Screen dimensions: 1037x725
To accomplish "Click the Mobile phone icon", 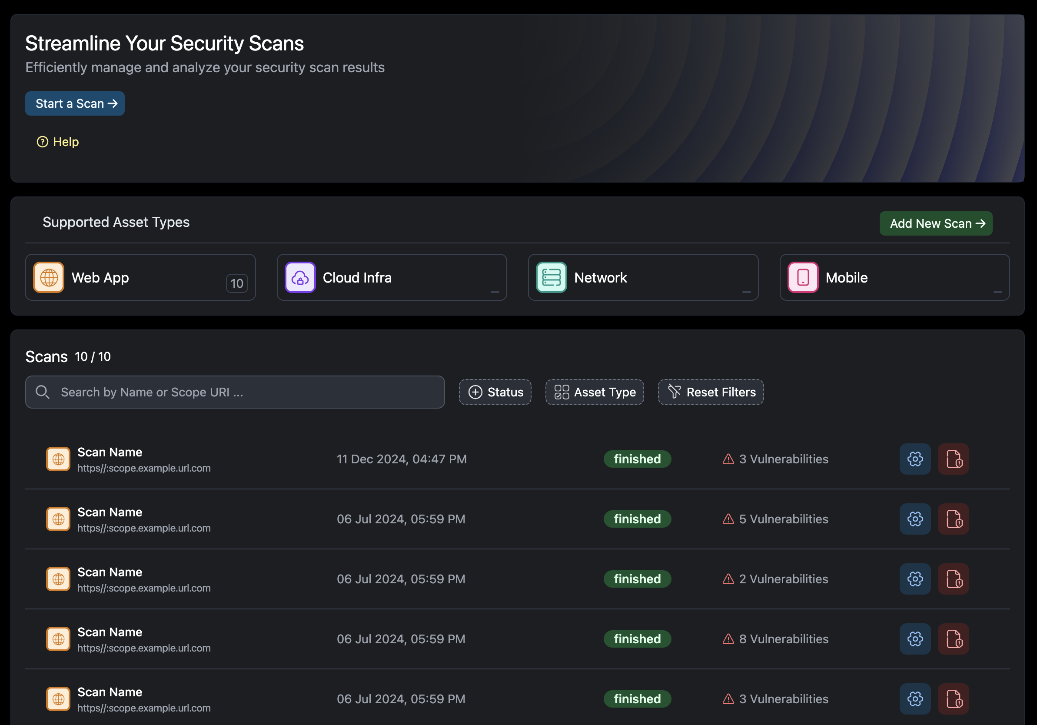I will (803, 277).
